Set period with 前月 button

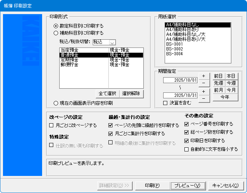(x=219, y=90)
